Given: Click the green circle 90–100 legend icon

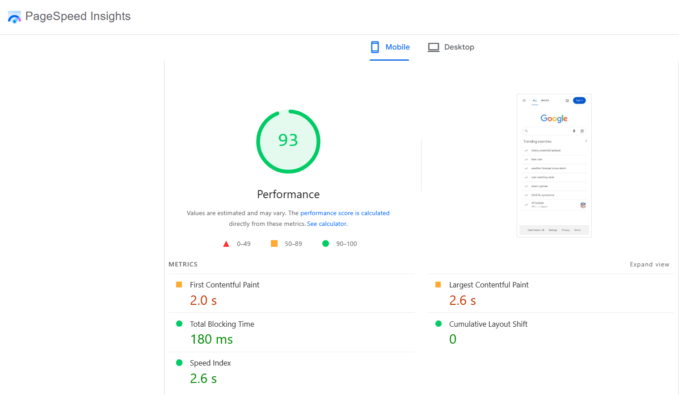Looking at the screenshot, I should click(x=326, y=243).
